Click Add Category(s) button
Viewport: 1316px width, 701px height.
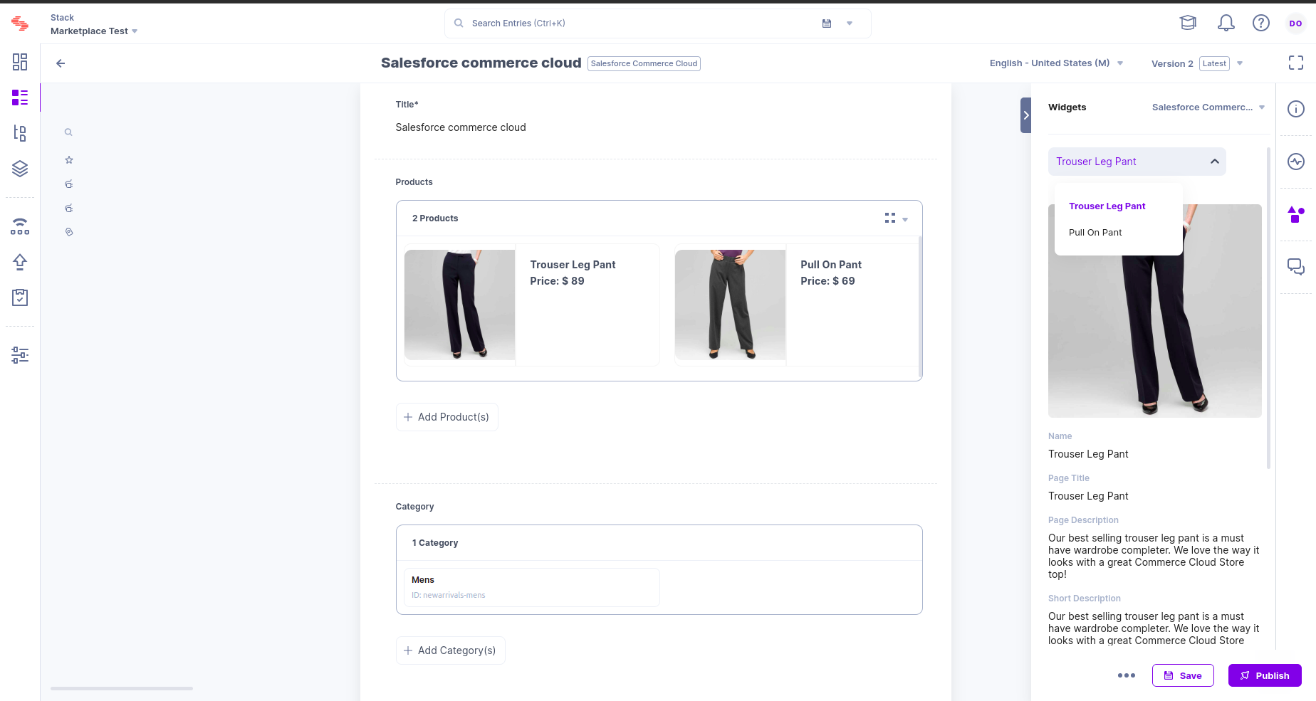pos(451,650)
